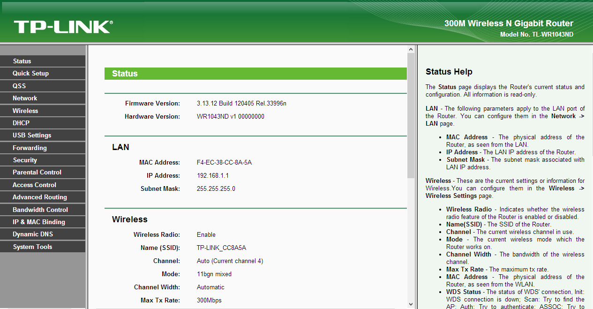Open the Status menu page
Image resolution: width=593 pixels, height=309 pixels.
[x=43, y=61]
